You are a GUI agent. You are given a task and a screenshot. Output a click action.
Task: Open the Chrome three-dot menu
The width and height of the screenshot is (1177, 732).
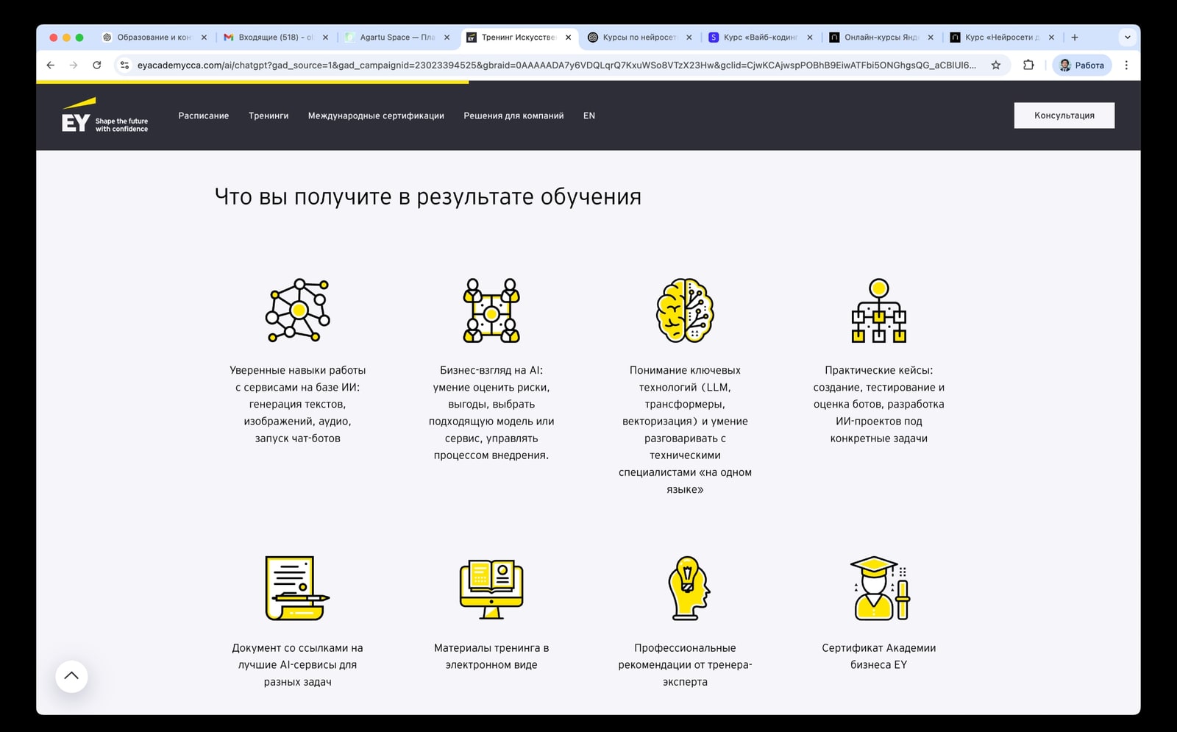pyautogui.click(x=1126, y=65)
